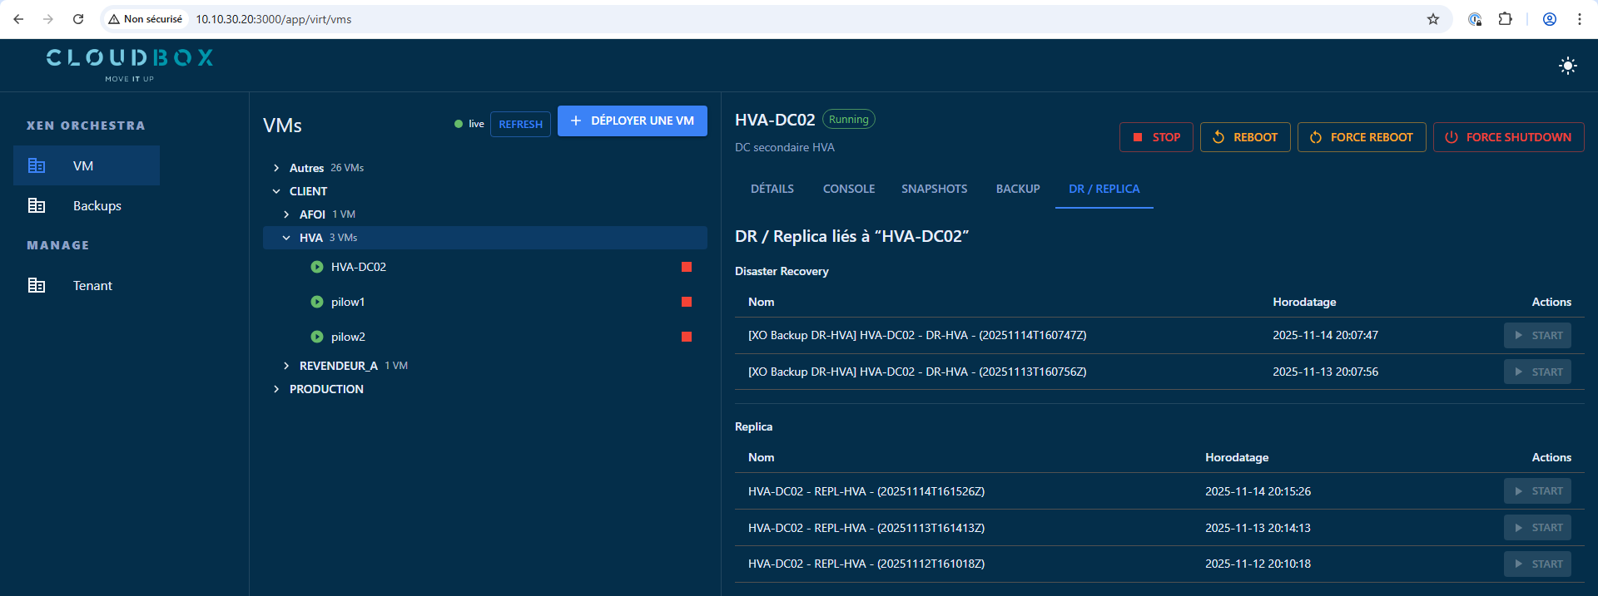Click the REFRESH button
Screen dimensions: 1598x596
(x=520, y=124)
